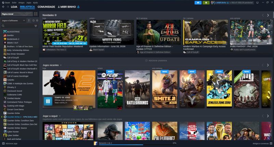Click the ready-to-play filter icon
Viewport: 274px width, 147px height.
coord(37,21)
